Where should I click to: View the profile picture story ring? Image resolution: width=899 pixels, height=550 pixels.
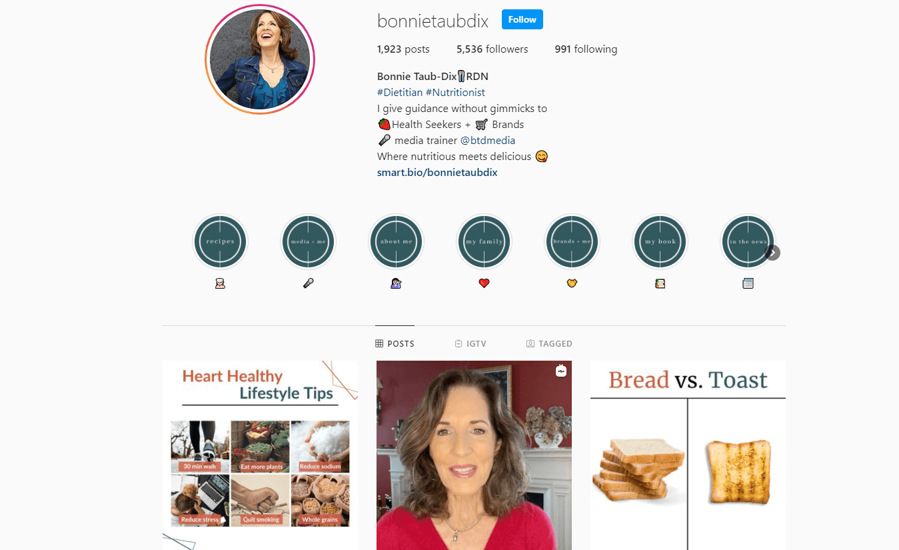259,59
